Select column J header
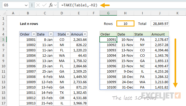This screenshot has height=106, width=186. 160,13
